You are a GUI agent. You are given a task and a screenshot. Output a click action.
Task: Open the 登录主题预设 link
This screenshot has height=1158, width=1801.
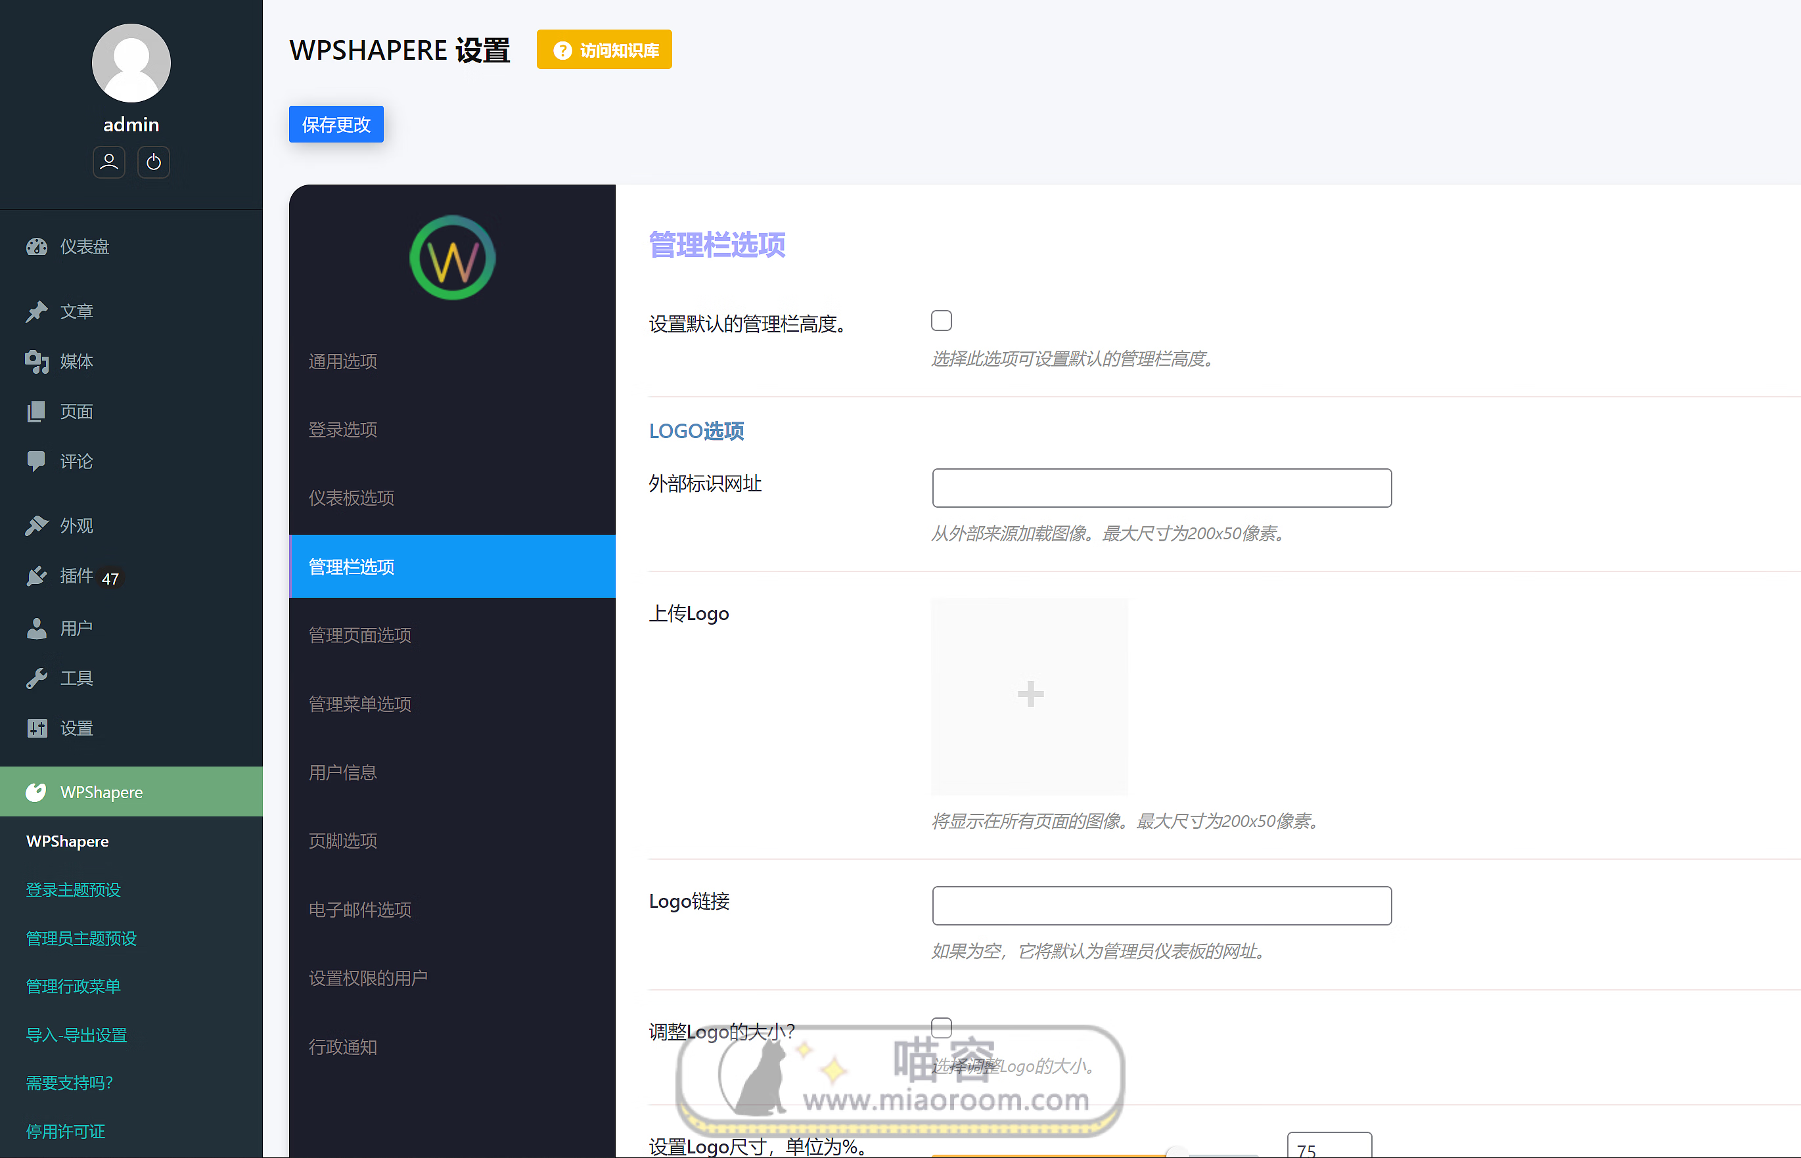click(x=73, y=889)
